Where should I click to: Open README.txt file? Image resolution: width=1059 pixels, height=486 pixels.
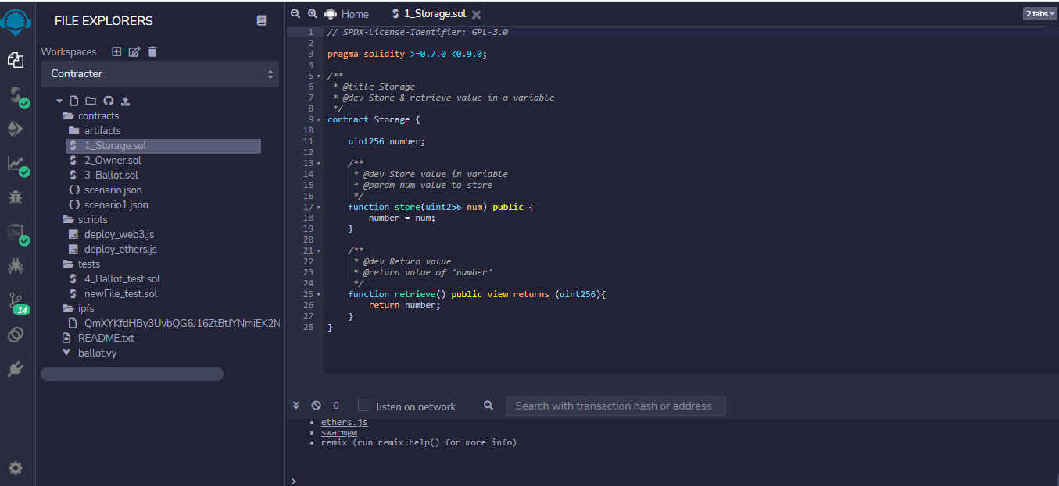tap(106, 338)
